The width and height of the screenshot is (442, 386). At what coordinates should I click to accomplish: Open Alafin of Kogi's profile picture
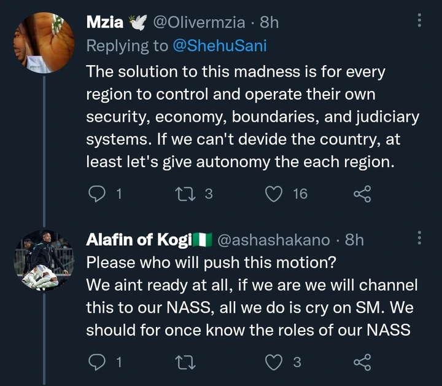tap(42, 261)
